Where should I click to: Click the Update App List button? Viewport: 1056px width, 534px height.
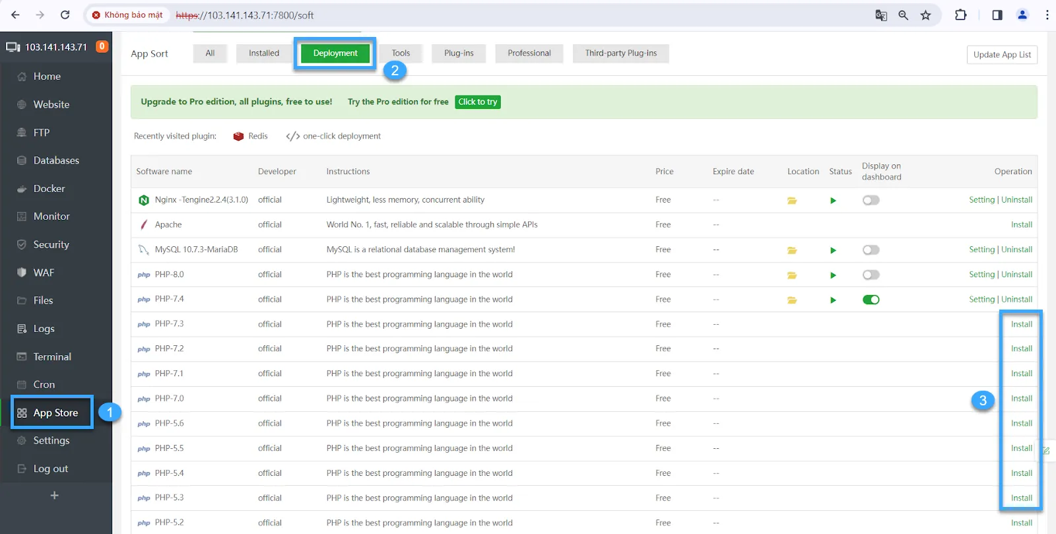click(1002, 55)
